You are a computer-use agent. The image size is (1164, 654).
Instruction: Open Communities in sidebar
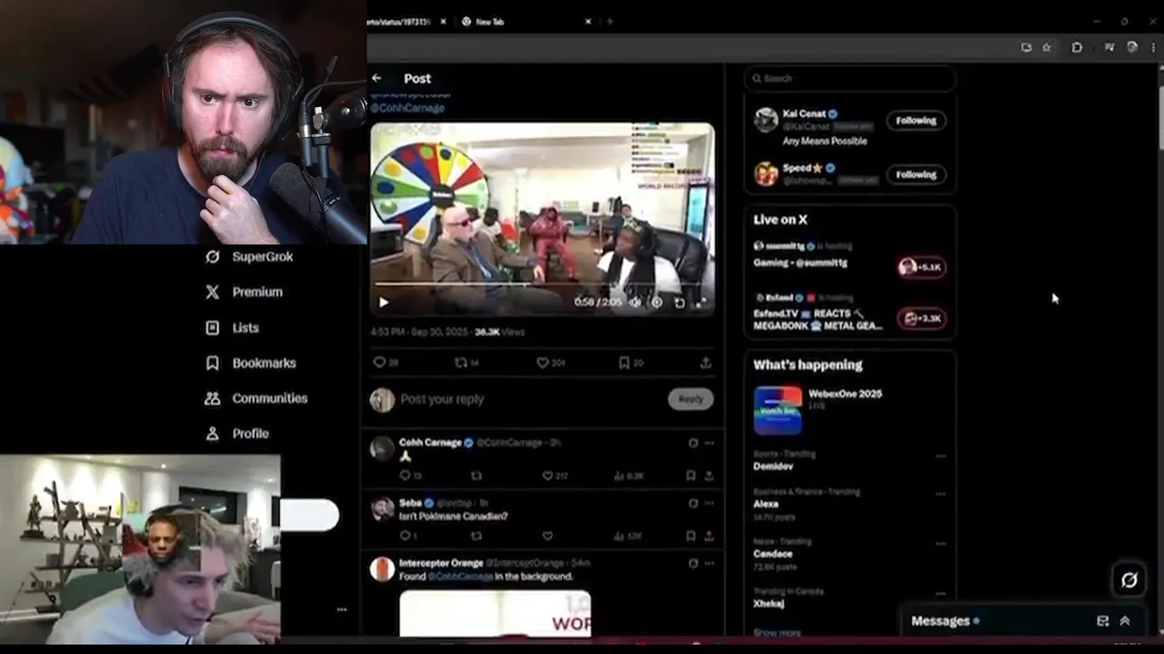256,398
